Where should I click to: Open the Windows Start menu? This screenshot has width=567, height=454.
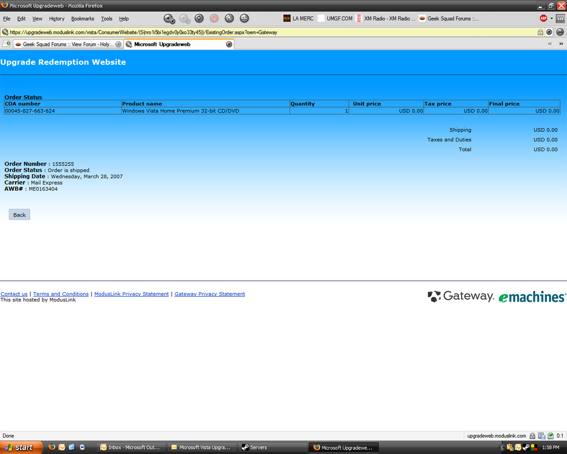pos(20,447)
